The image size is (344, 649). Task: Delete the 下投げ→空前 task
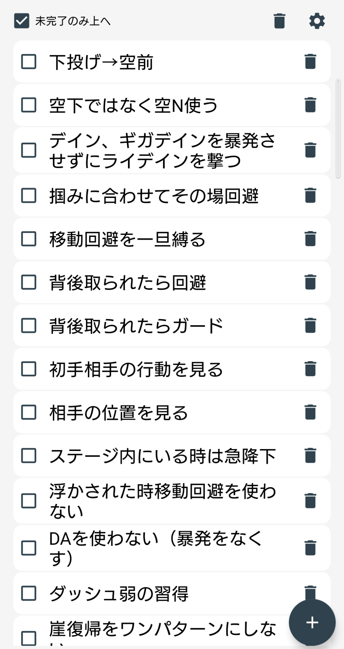[310, 62]
